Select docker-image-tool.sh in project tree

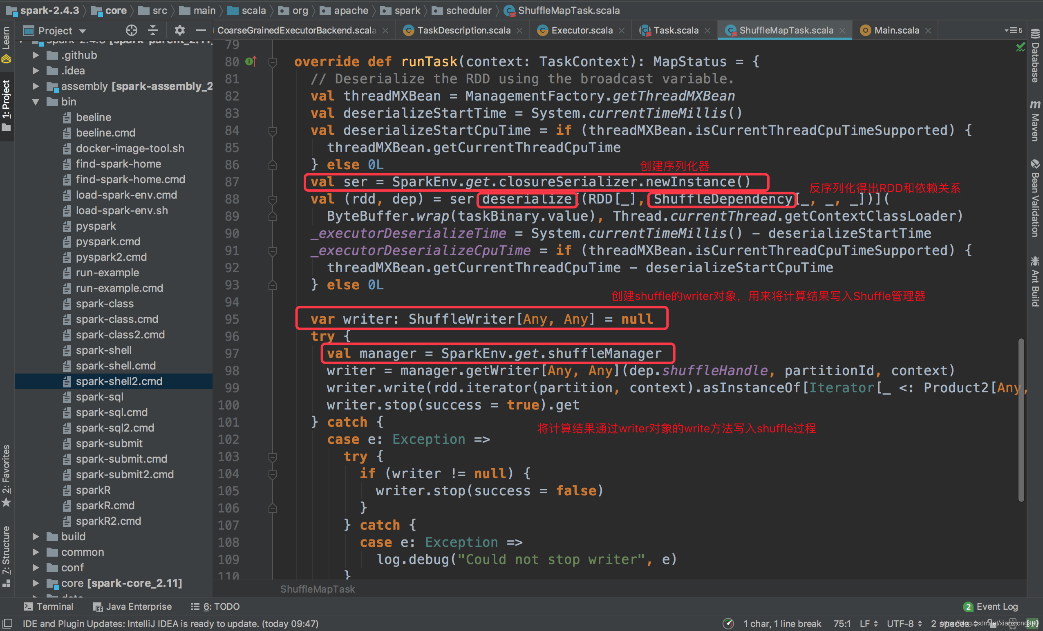[x=130, y=148]
